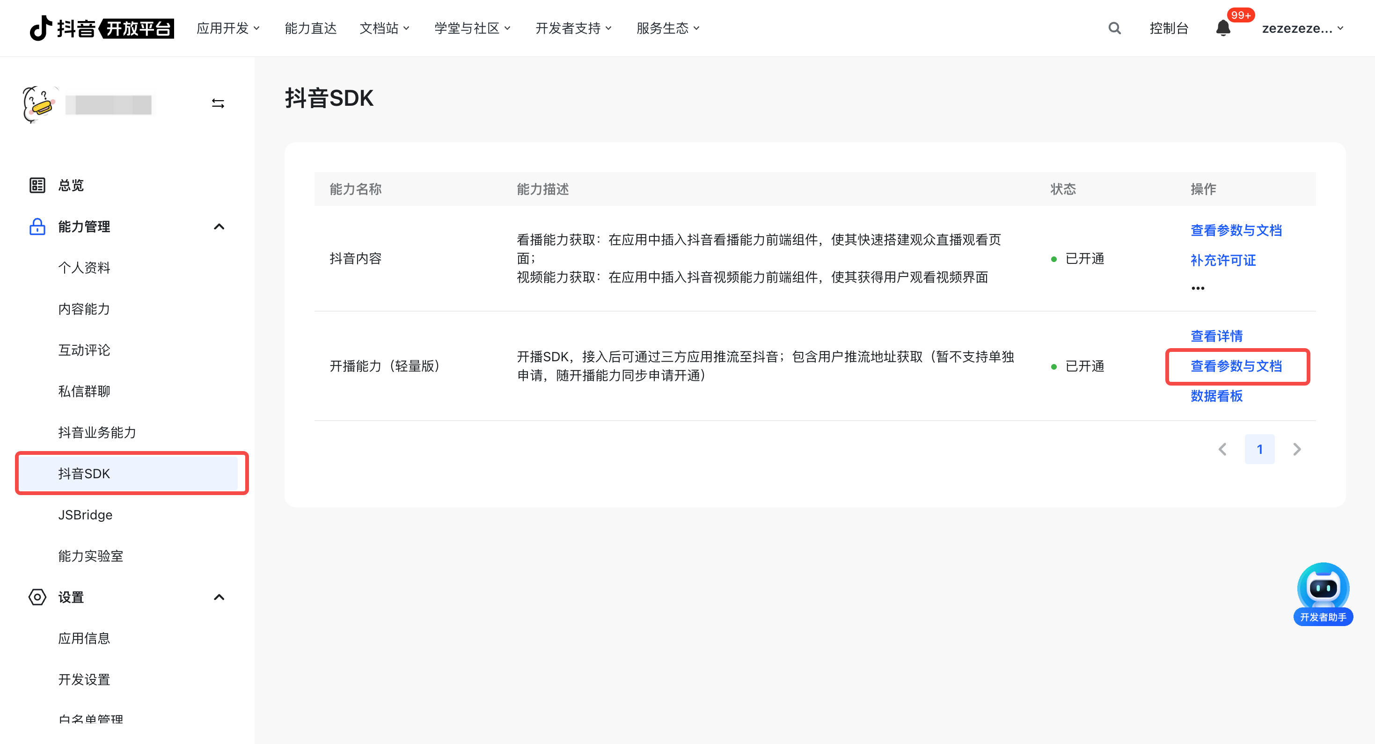This screenshot has width=1375, height=744.
Task: Click the 设置 hexagon gear icon
Action: (37, 597)
